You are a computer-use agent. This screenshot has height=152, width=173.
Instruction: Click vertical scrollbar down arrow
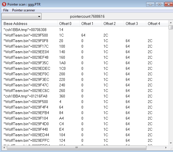pyautogui.click(x=171, y=143)
